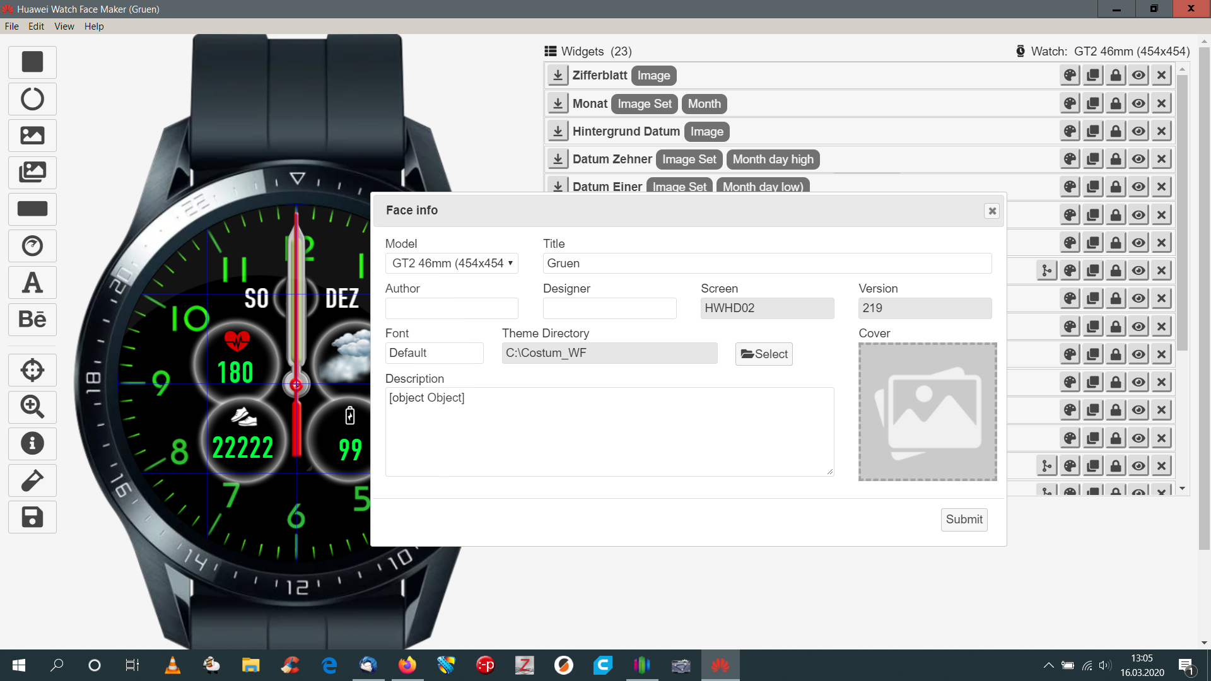Add an image widget from sidebar
1211x681 pixels.
[32, 136]
